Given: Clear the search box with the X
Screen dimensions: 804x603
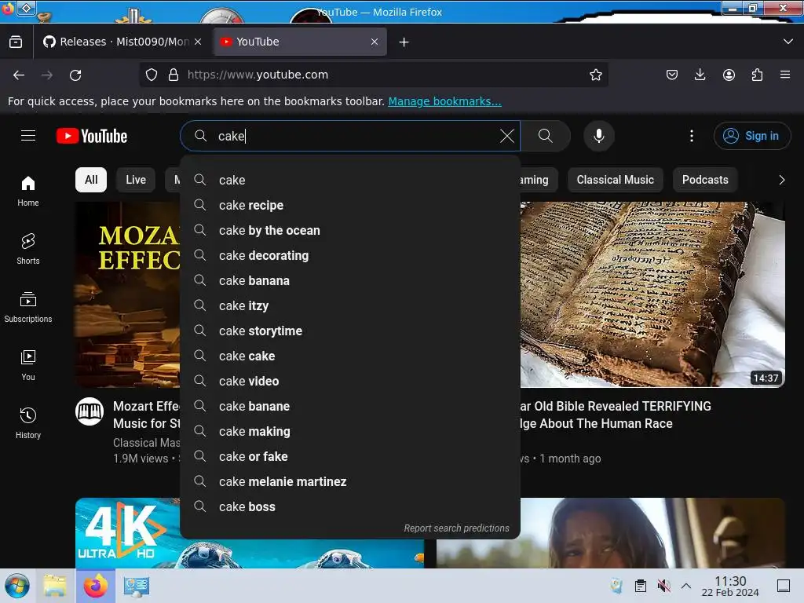Looking at the screenshot, I should [506, 136].
